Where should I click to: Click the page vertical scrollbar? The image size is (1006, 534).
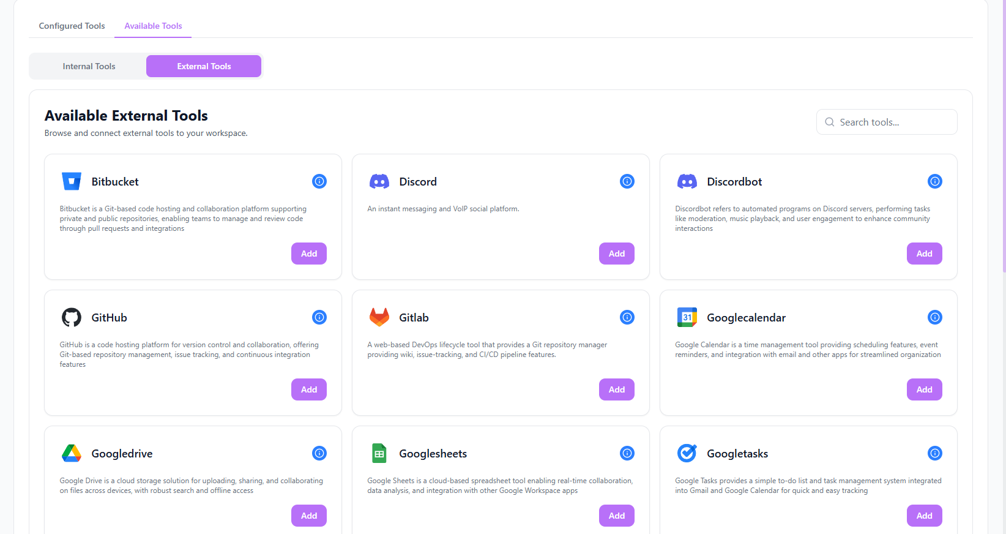[1004, 135]
